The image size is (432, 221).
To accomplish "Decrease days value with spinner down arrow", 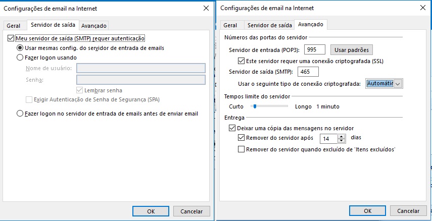I will tap(342, 140).
